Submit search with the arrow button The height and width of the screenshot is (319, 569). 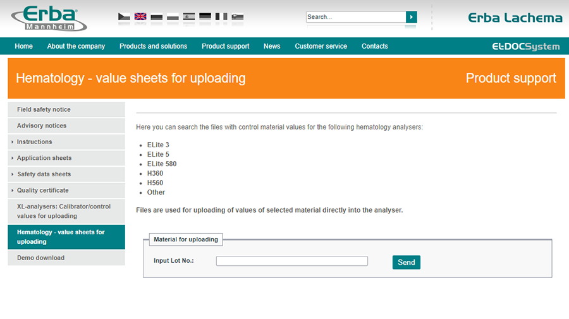(x=411, y=17)
